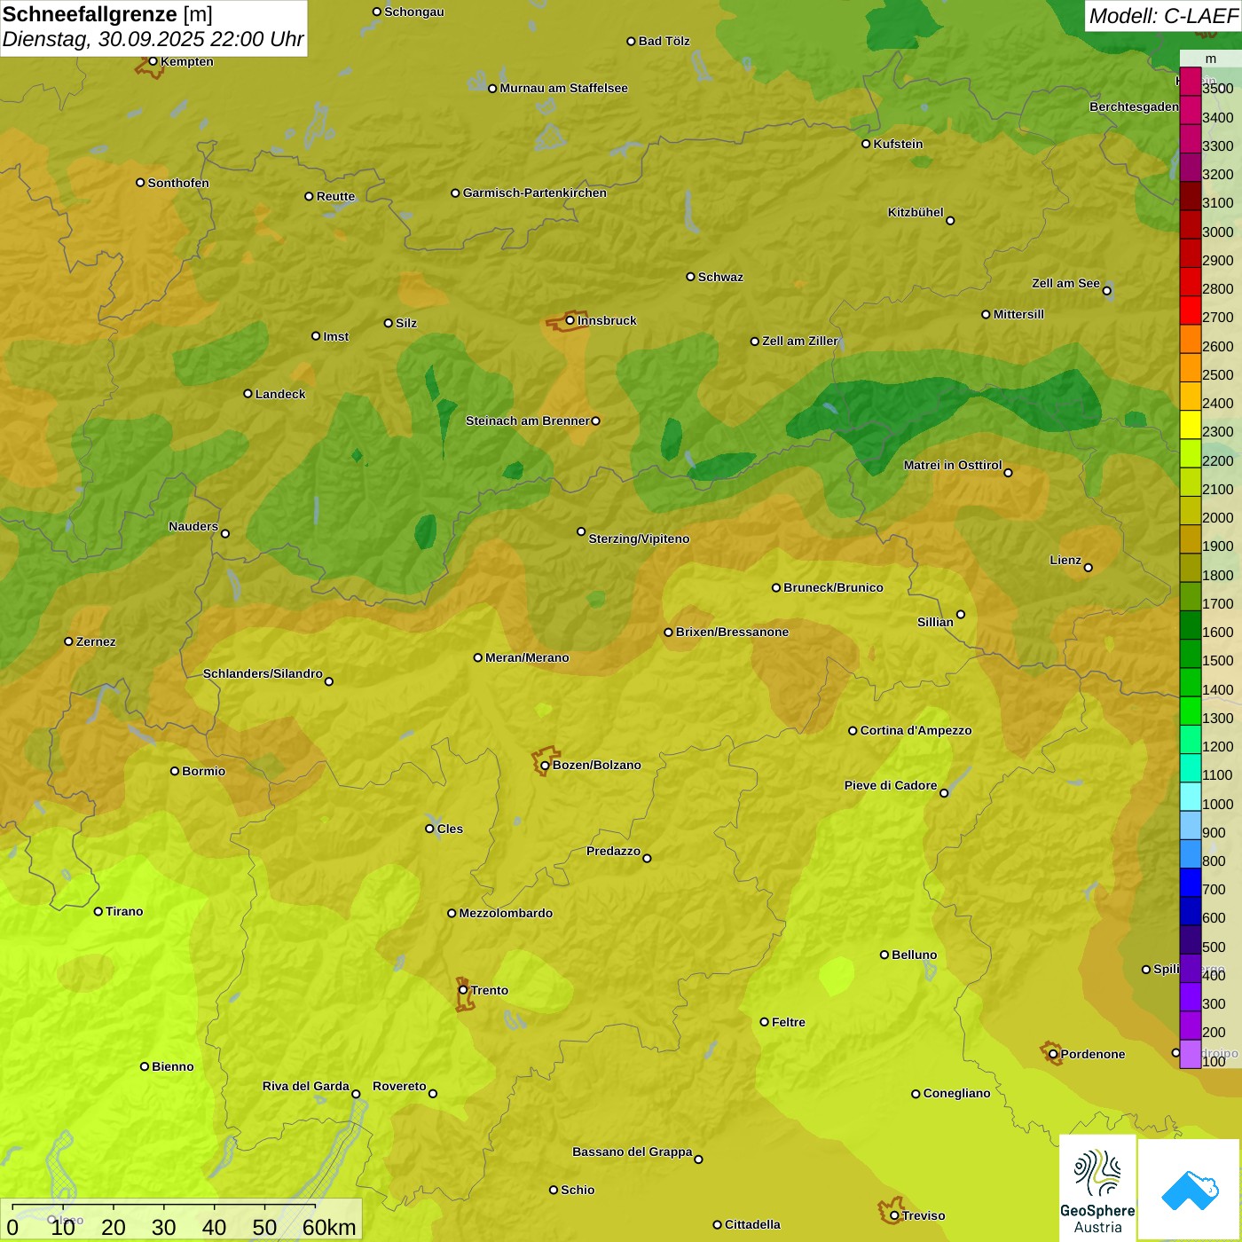Click the Berchtesgaden label

[x=1134, y=106]
